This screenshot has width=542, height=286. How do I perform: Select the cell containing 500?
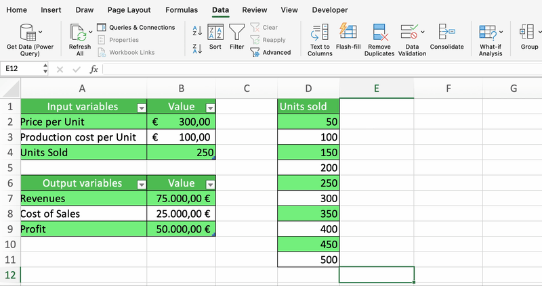tap(308, 260)
